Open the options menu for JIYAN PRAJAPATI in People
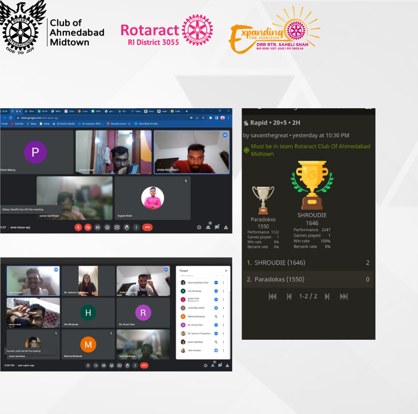Screen dimensions: 418x414 pos(223,308)
